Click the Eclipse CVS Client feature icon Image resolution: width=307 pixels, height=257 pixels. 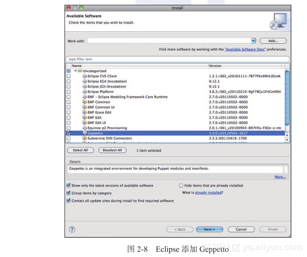click(x=85, y=76)
